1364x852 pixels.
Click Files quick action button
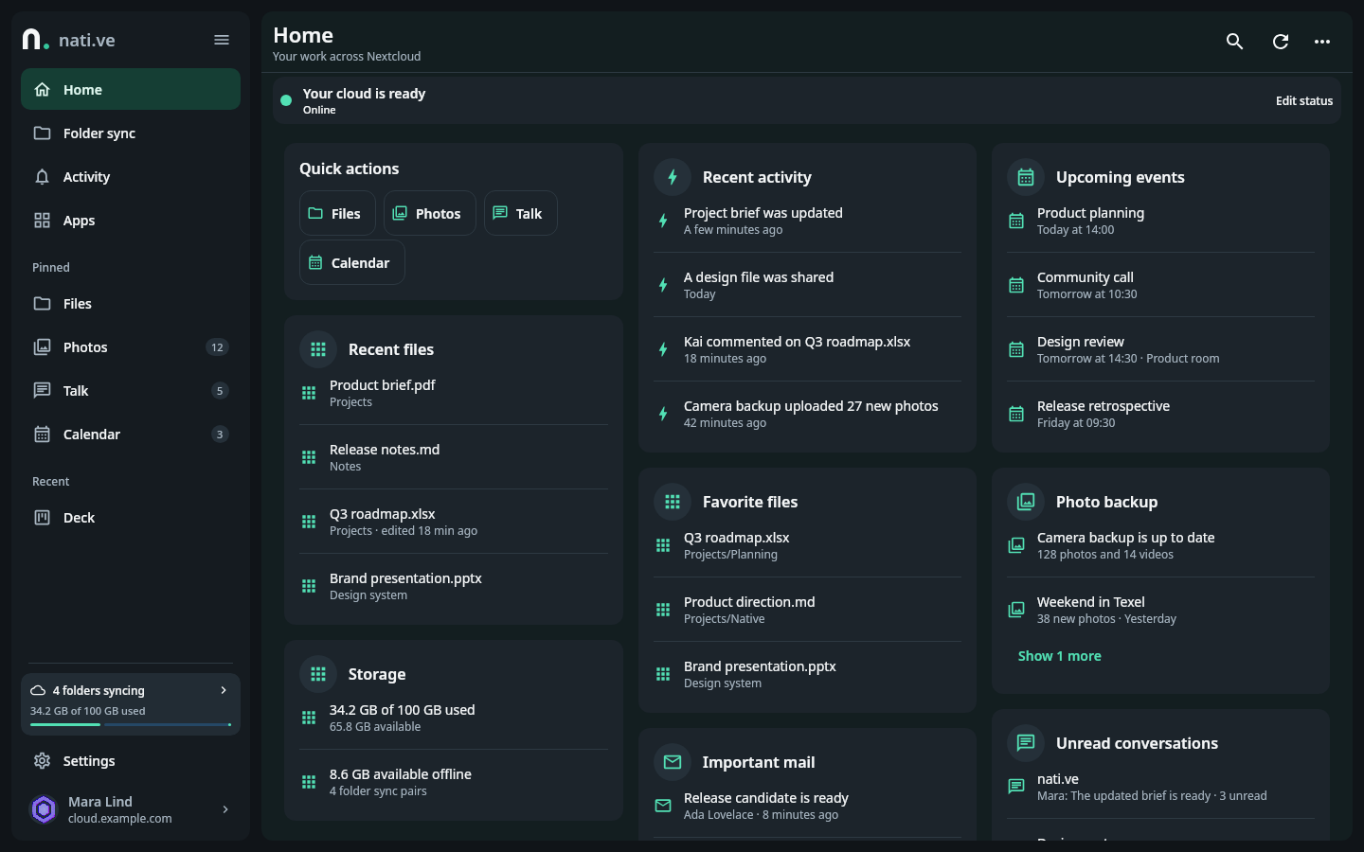[x=337, y=213]
